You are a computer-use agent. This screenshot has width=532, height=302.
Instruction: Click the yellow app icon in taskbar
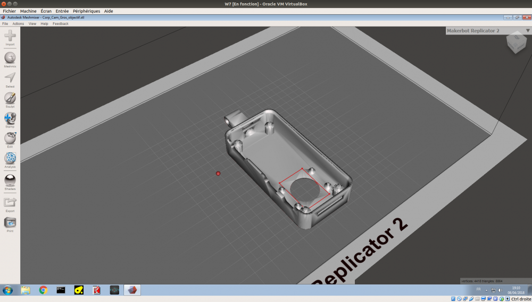coord(79,290)
